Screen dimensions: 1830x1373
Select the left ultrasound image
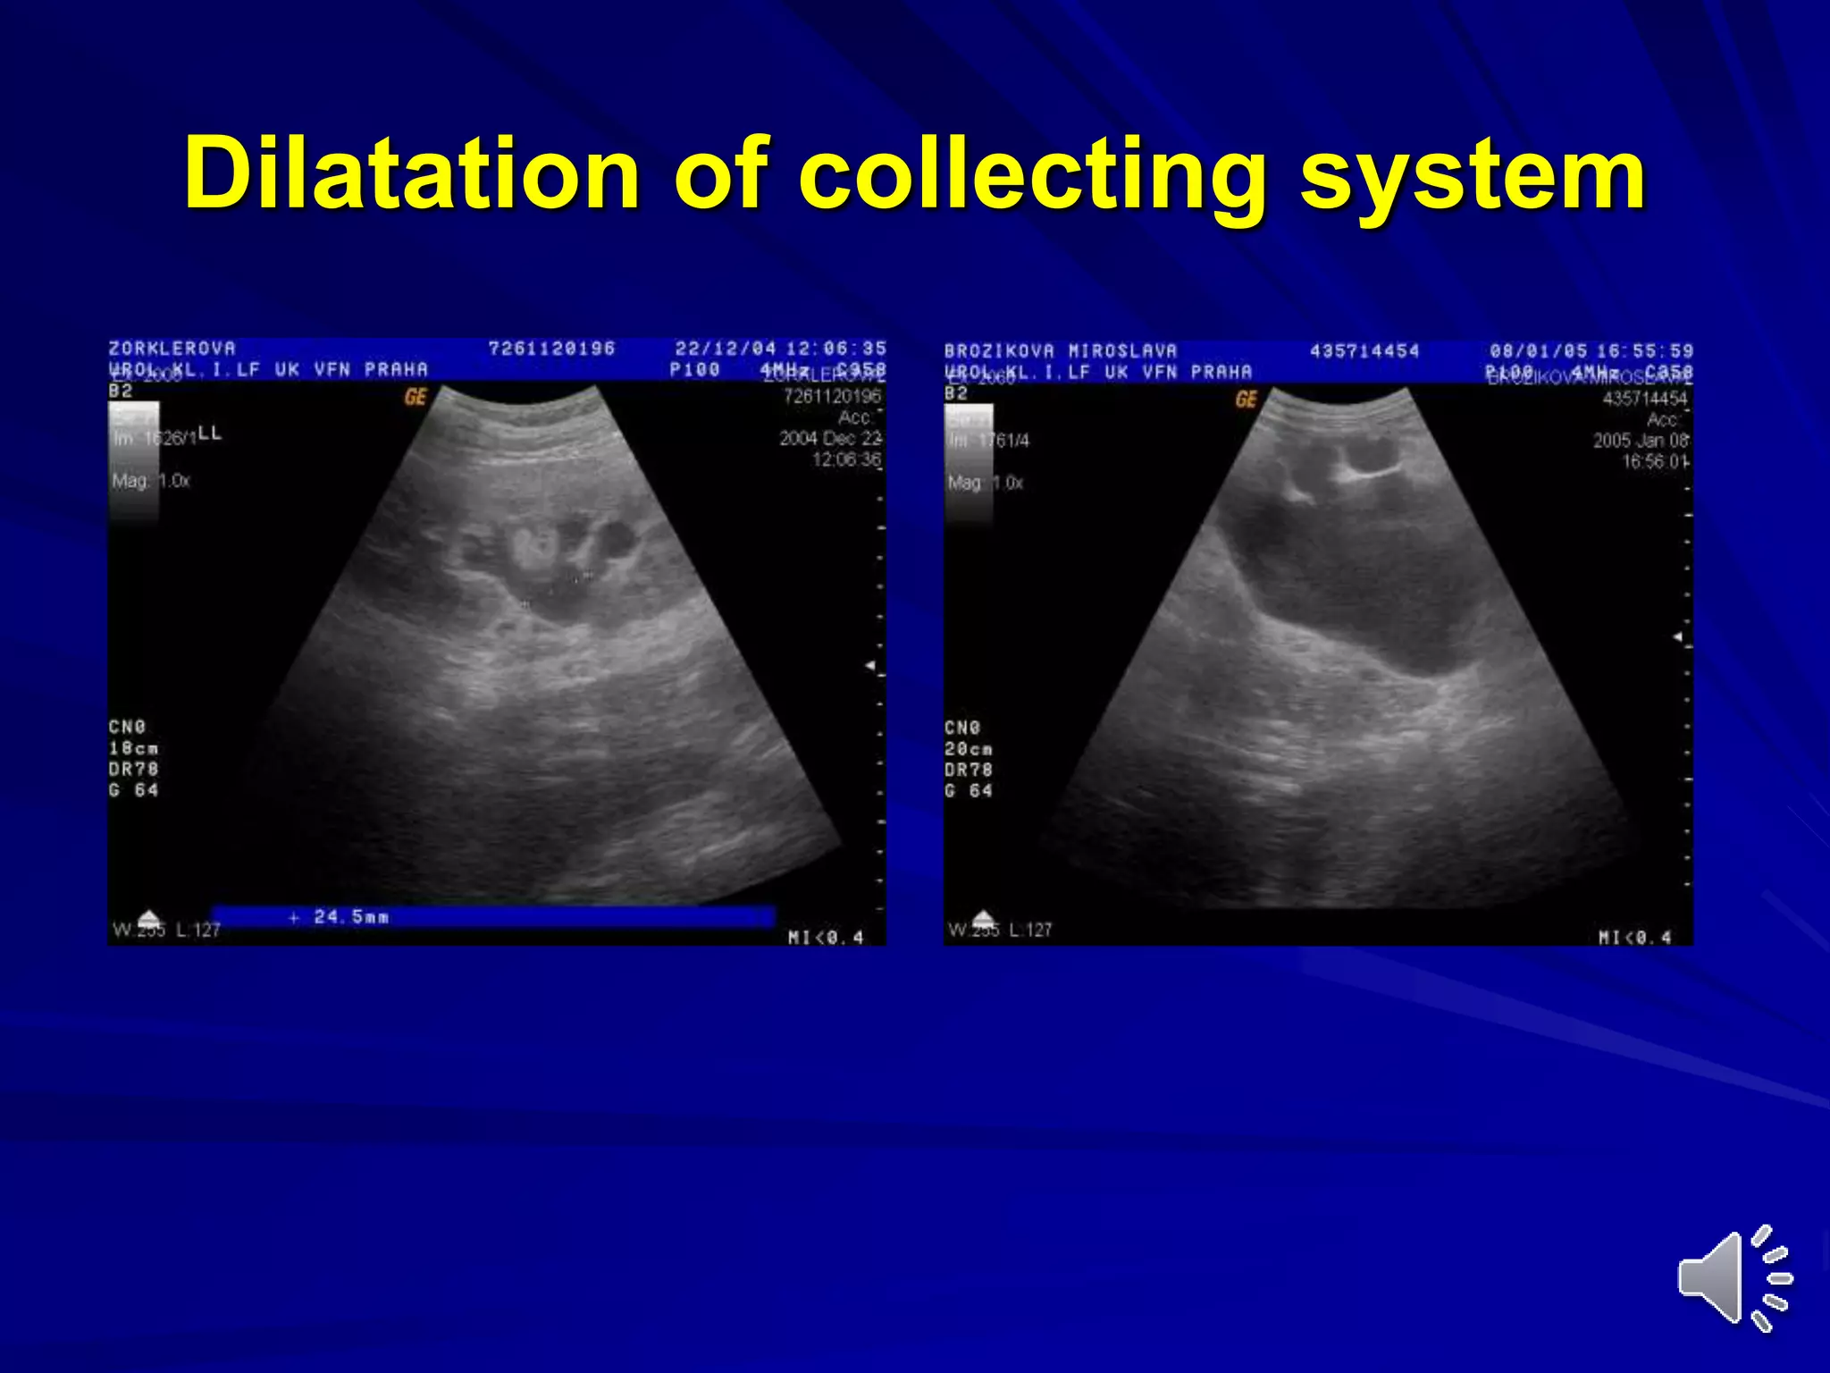point(497,641)
